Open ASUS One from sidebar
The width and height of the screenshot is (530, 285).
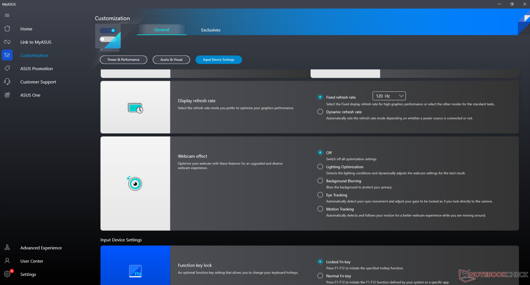click(x=30, y=95)
